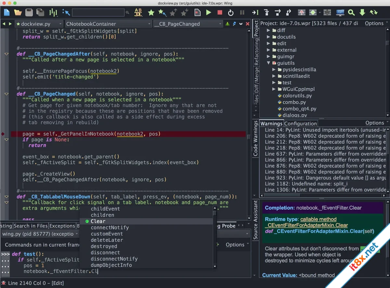The image size is (390, 288).
Task: Switch to the Refactoring vertical tab
Action: pyautogui.click(x=256, y=52)
